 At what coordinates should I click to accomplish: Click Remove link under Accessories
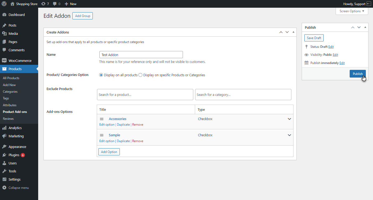click(x=138, y=125)
